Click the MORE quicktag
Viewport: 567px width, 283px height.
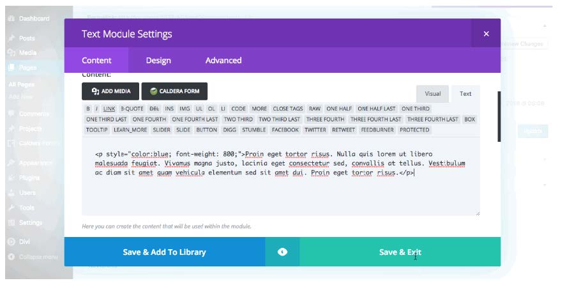point(259,109)
